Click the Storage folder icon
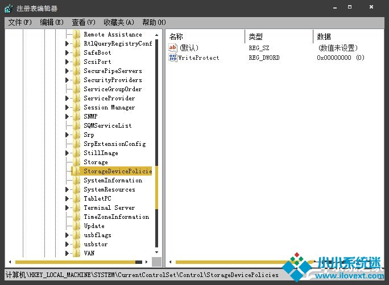389x285 pixels. 77,162
